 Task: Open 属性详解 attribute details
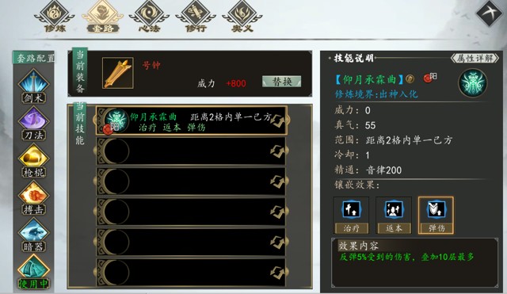(x=475, y=58)
